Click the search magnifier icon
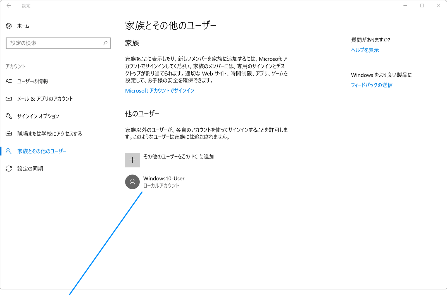 click(105, 43)
